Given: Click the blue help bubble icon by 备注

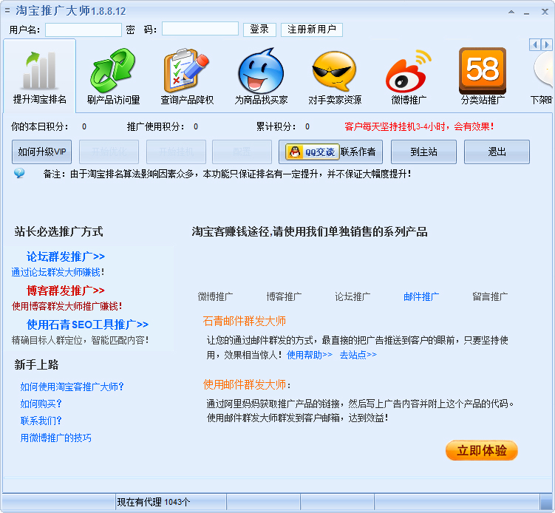Looking at the screenshot, I should pyautogui.click(x=19, y=173).
